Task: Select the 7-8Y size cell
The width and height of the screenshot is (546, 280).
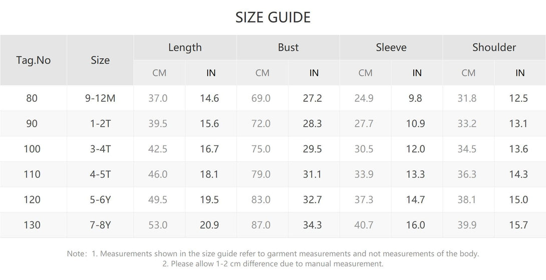Action: [x=100, y=225]
